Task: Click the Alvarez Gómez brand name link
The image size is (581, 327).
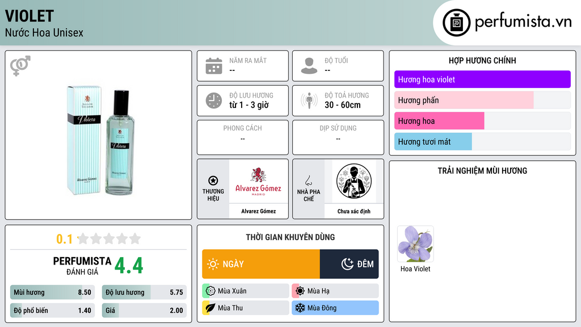Action: point(259,211)
